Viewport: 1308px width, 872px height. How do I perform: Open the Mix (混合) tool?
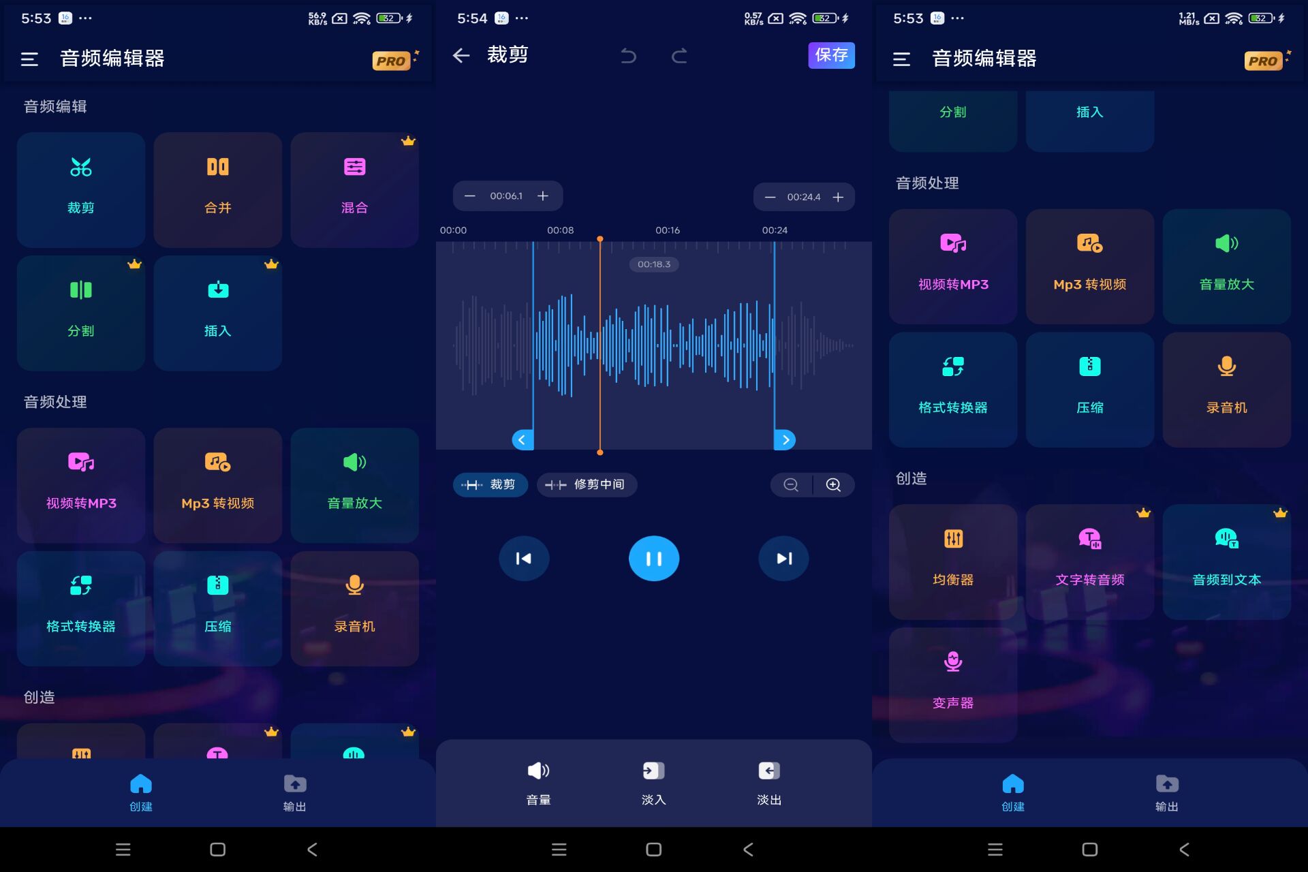coord(354,189)
